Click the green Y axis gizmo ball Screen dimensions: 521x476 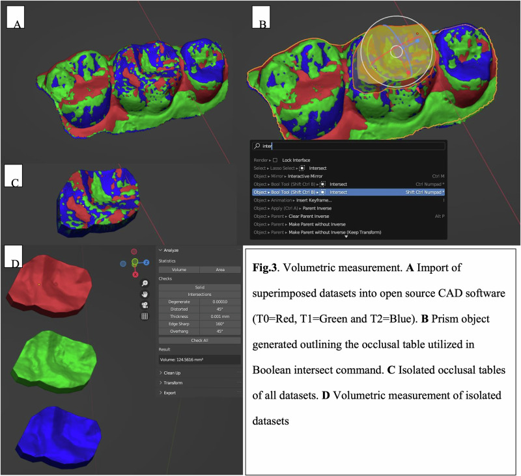click(x=135, y=262)
